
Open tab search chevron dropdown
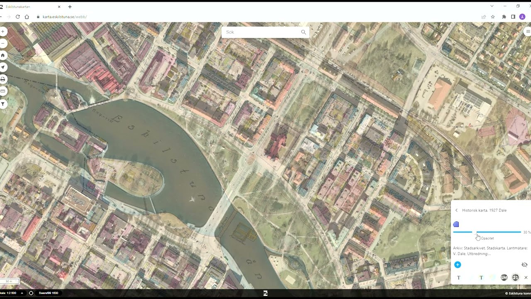[492, 6]
